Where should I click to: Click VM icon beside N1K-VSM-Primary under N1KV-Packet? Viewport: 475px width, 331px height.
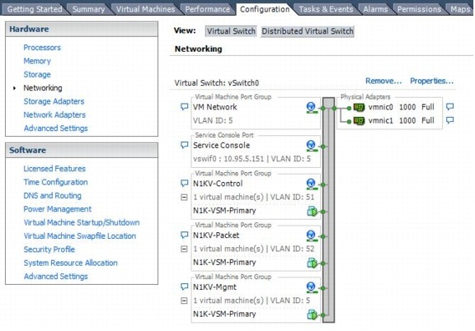[312, 263]
